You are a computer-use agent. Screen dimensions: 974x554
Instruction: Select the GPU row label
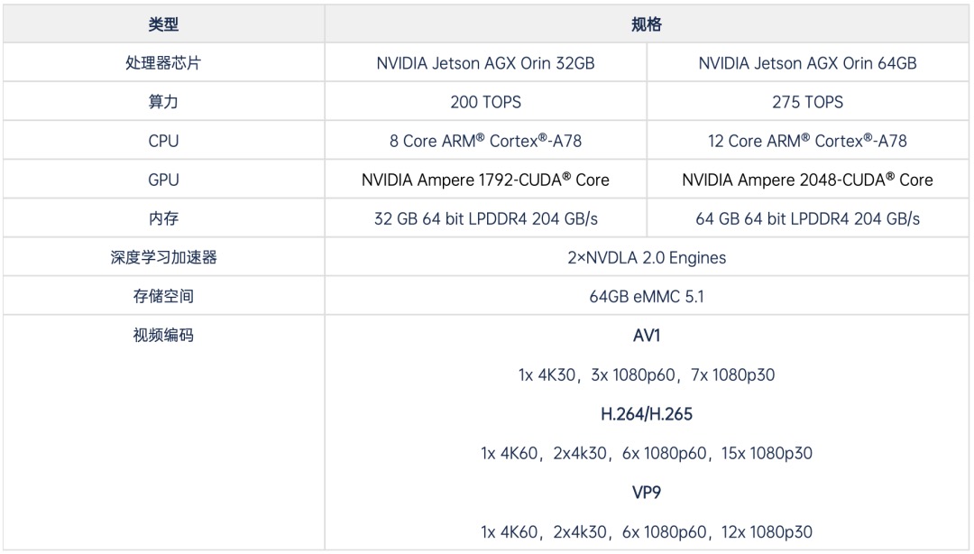coord(163,180)
